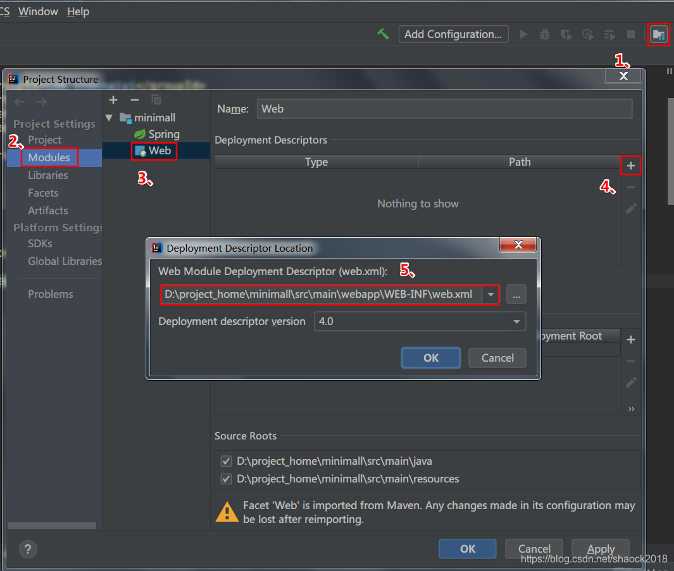Select the Web facet in the tree
This screenshot has height=571, width=674.
point(154,151)
